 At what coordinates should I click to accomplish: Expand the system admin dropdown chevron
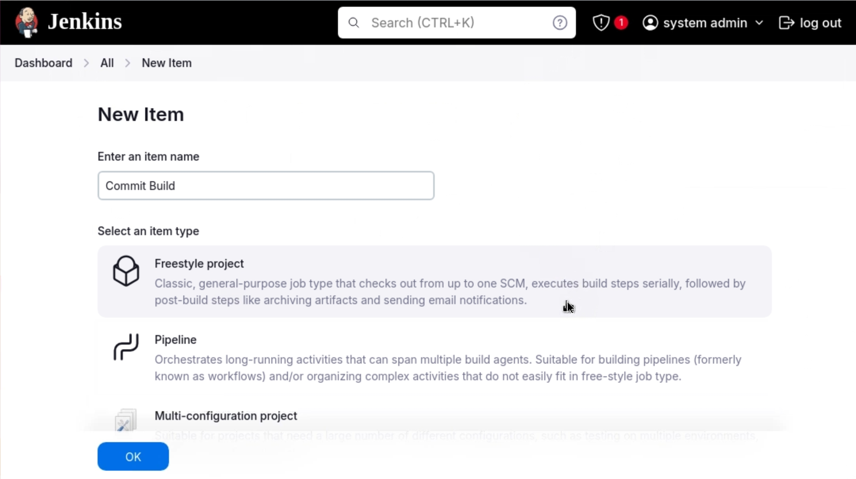point(759,23)
